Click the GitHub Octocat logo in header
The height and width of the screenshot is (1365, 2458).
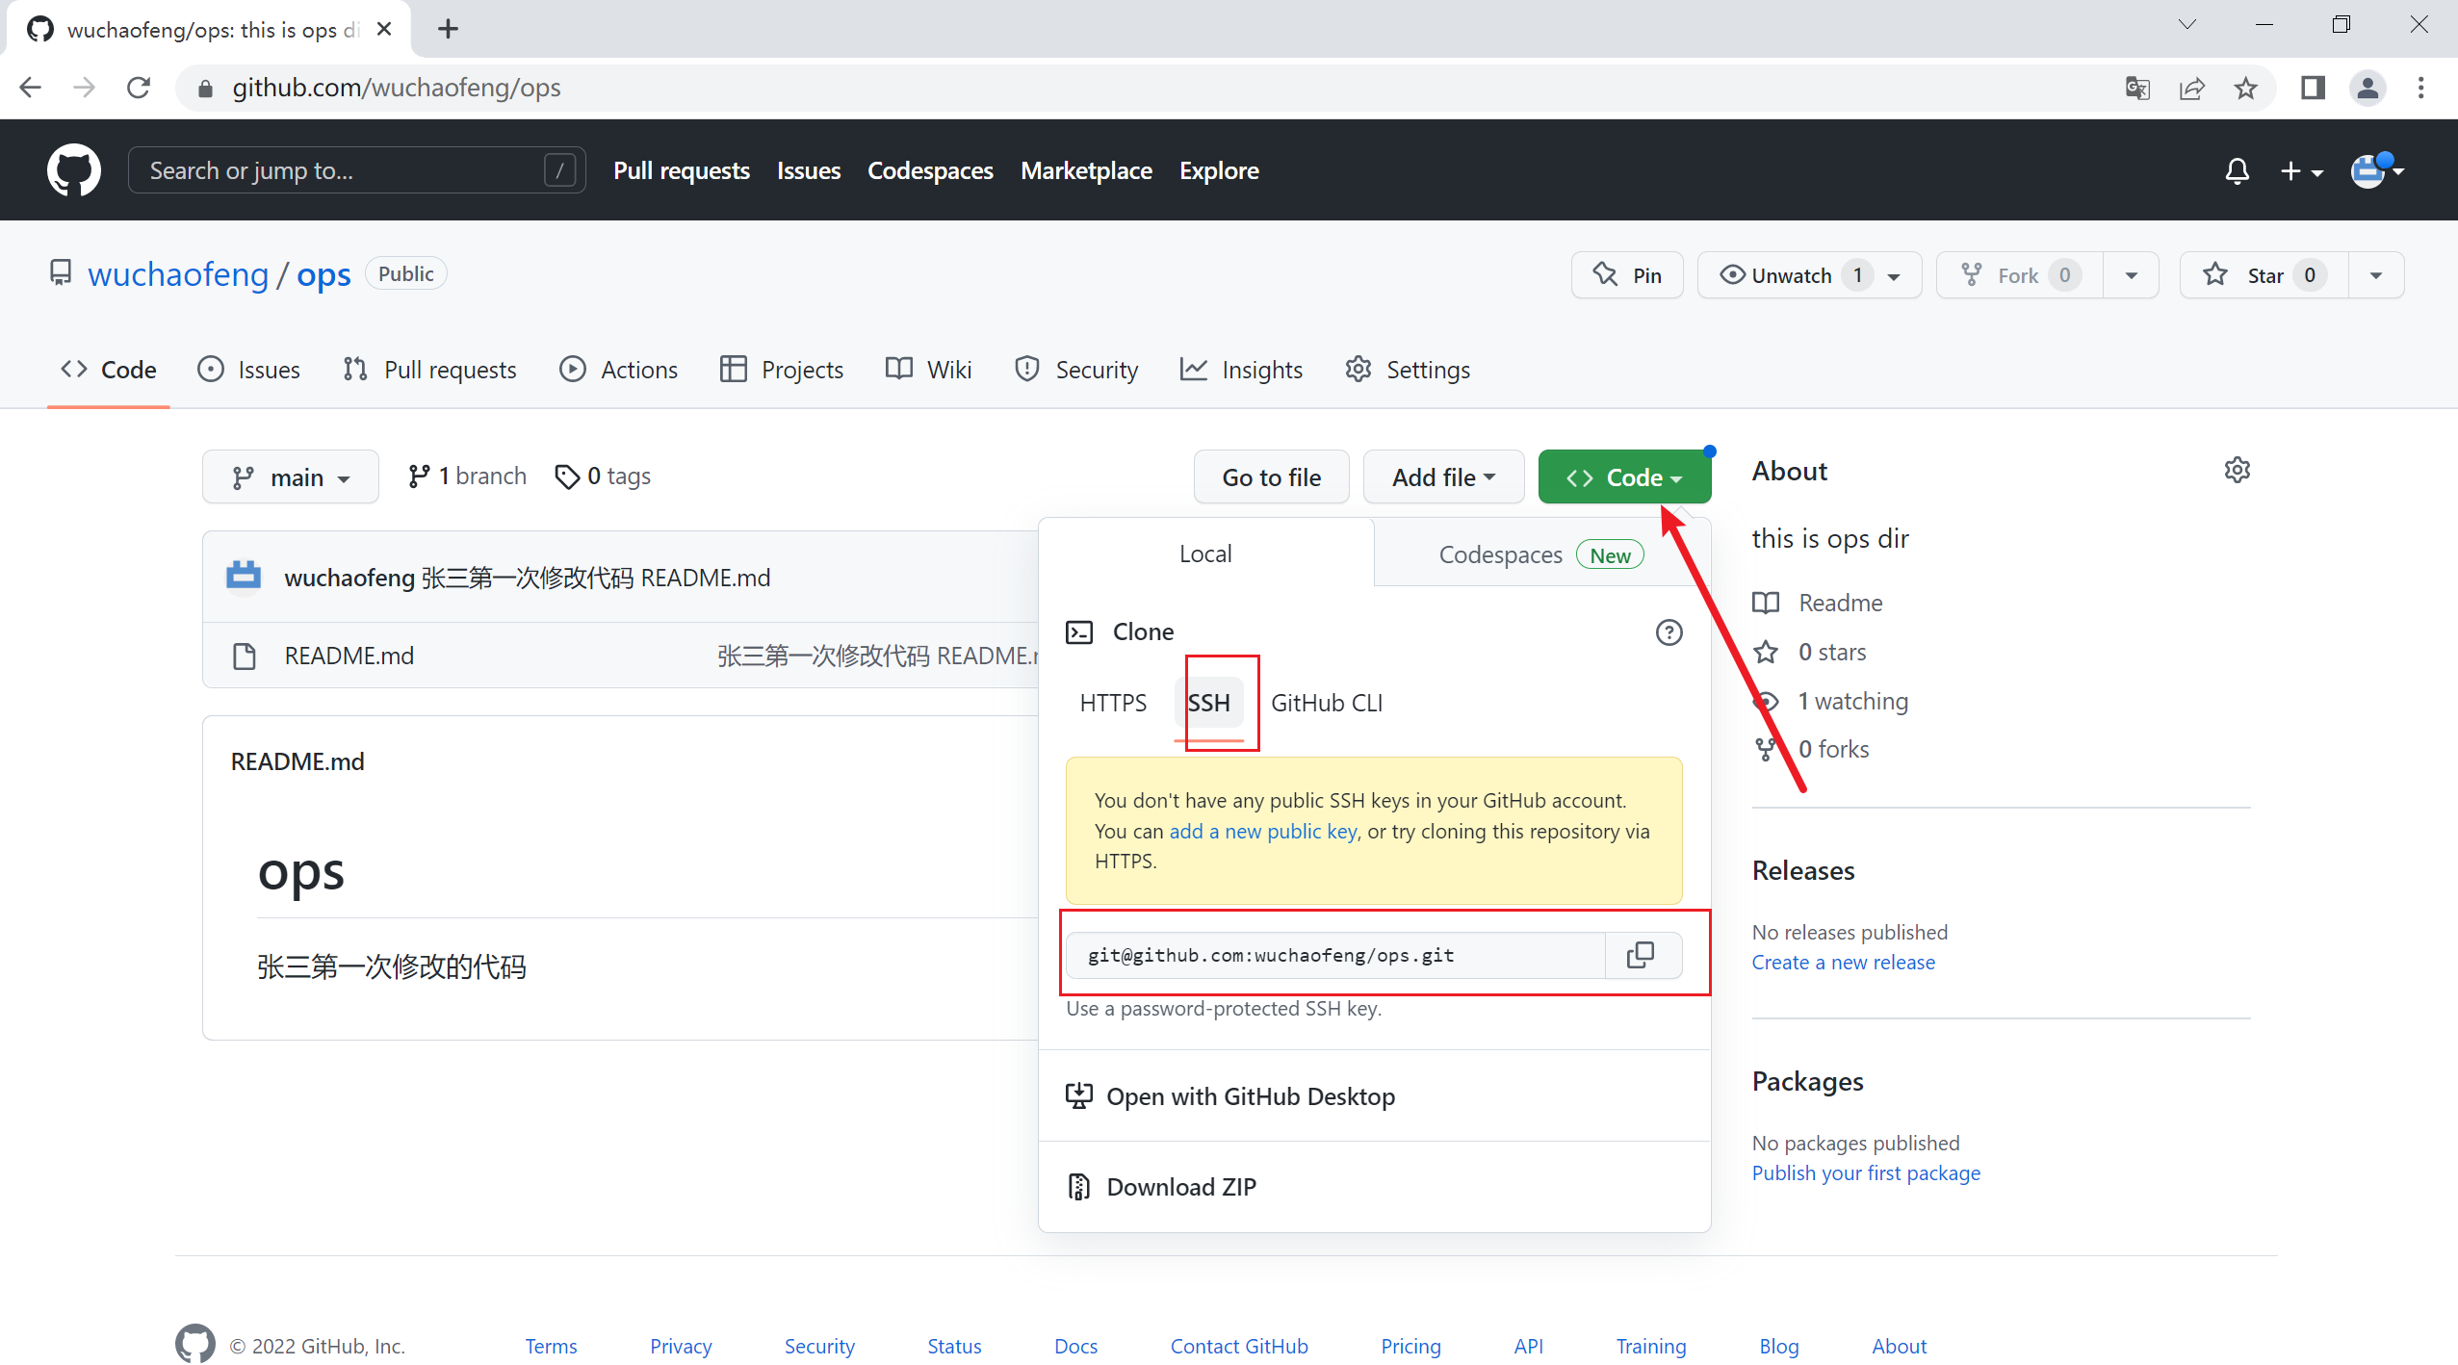pyautogui.click(x=74, y=170)
